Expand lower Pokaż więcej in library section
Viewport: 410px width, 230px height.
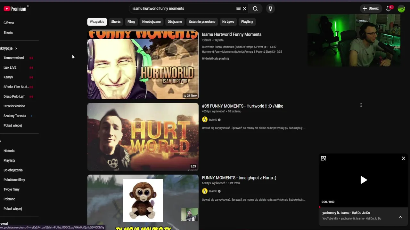(12, 209)
